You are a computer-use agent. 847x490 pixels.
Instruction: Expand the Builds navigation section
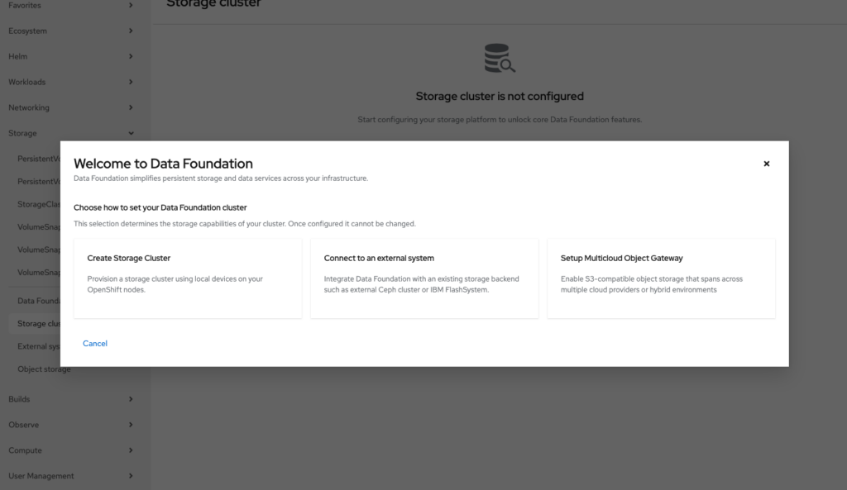(70, 399)
